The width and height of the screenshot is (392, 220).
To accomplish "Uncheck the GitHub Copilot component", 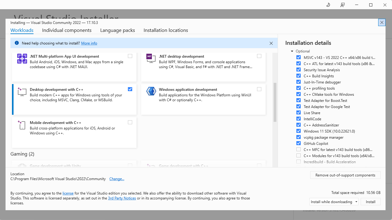I will click(x=299, y=143).
